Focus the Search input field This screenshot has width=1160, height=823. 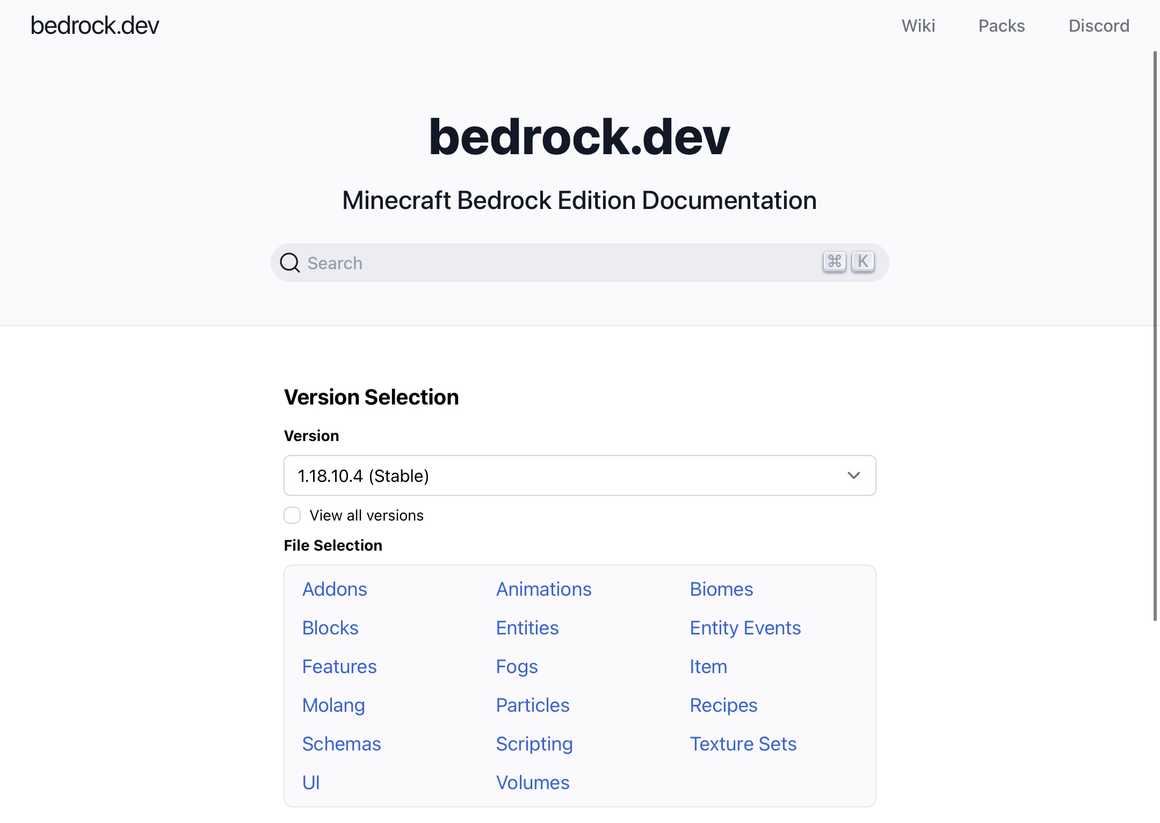click(x=580, y=263)
